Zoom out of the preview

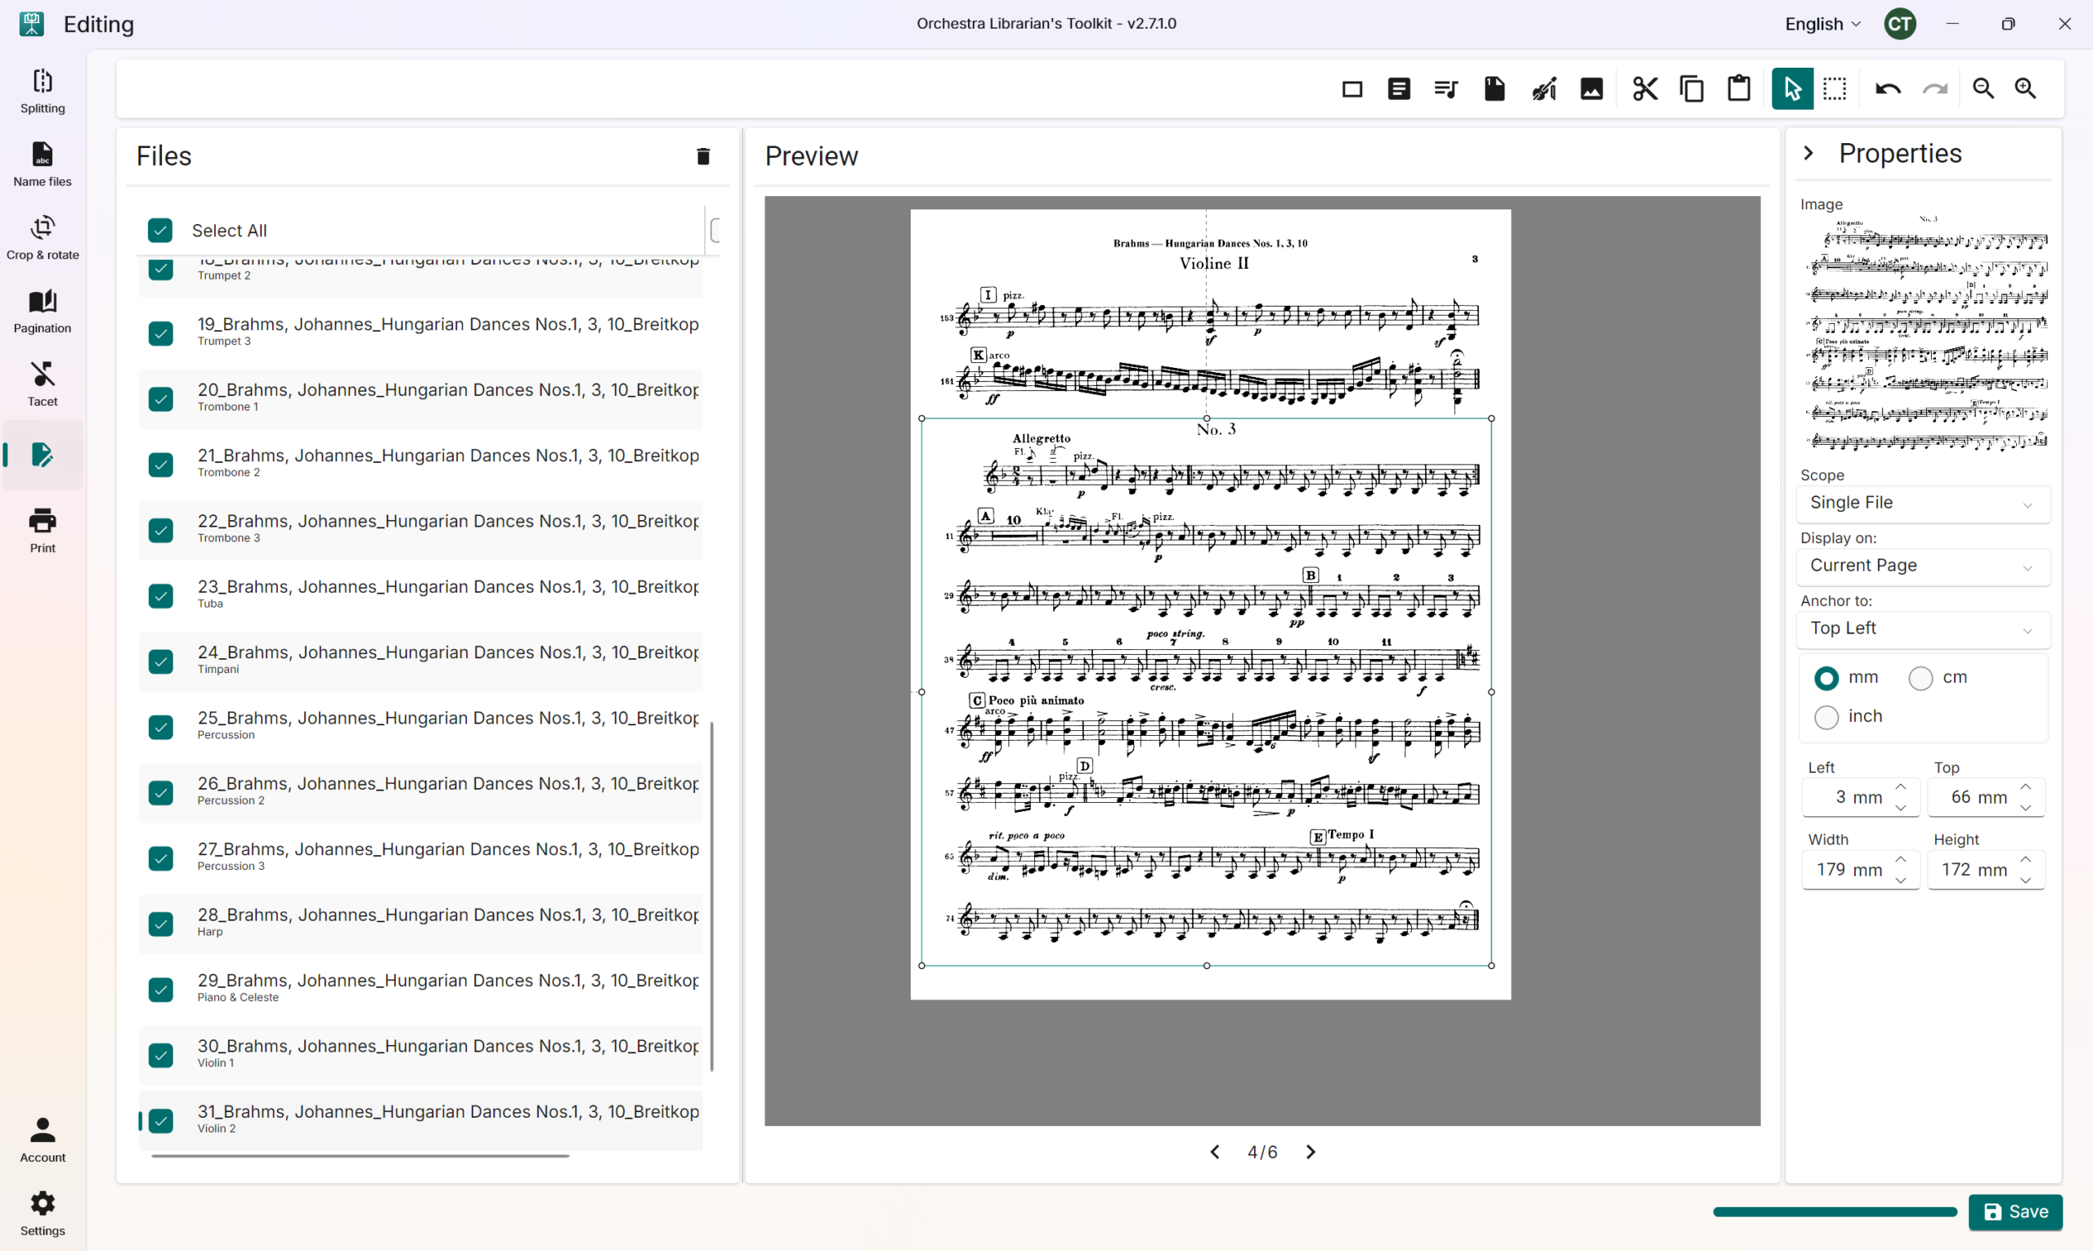(x=1983, y=89)
